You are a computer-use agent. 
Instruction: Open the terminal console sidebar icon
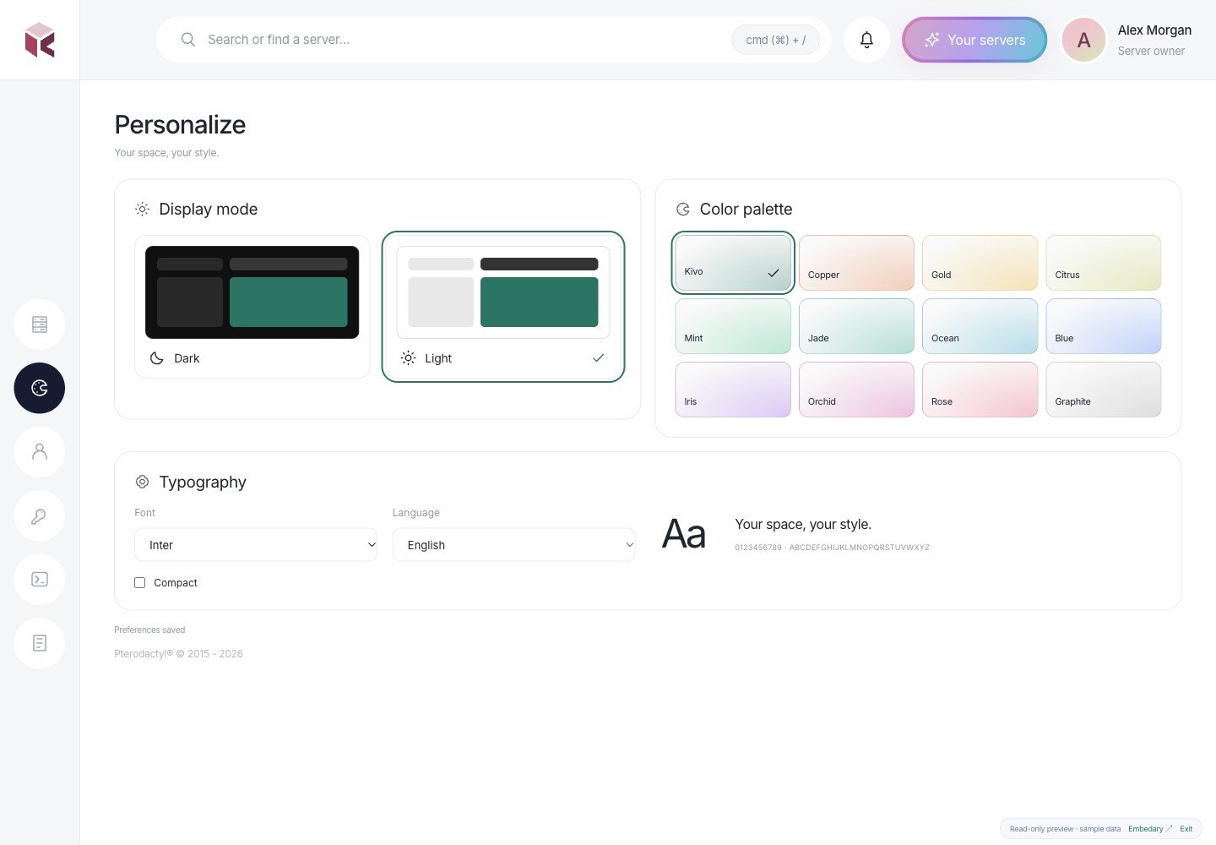point(40,580)
